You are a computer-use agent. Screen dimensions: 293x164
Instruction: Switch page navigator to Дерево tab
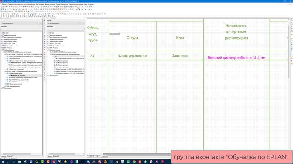(x=4, y=156)
